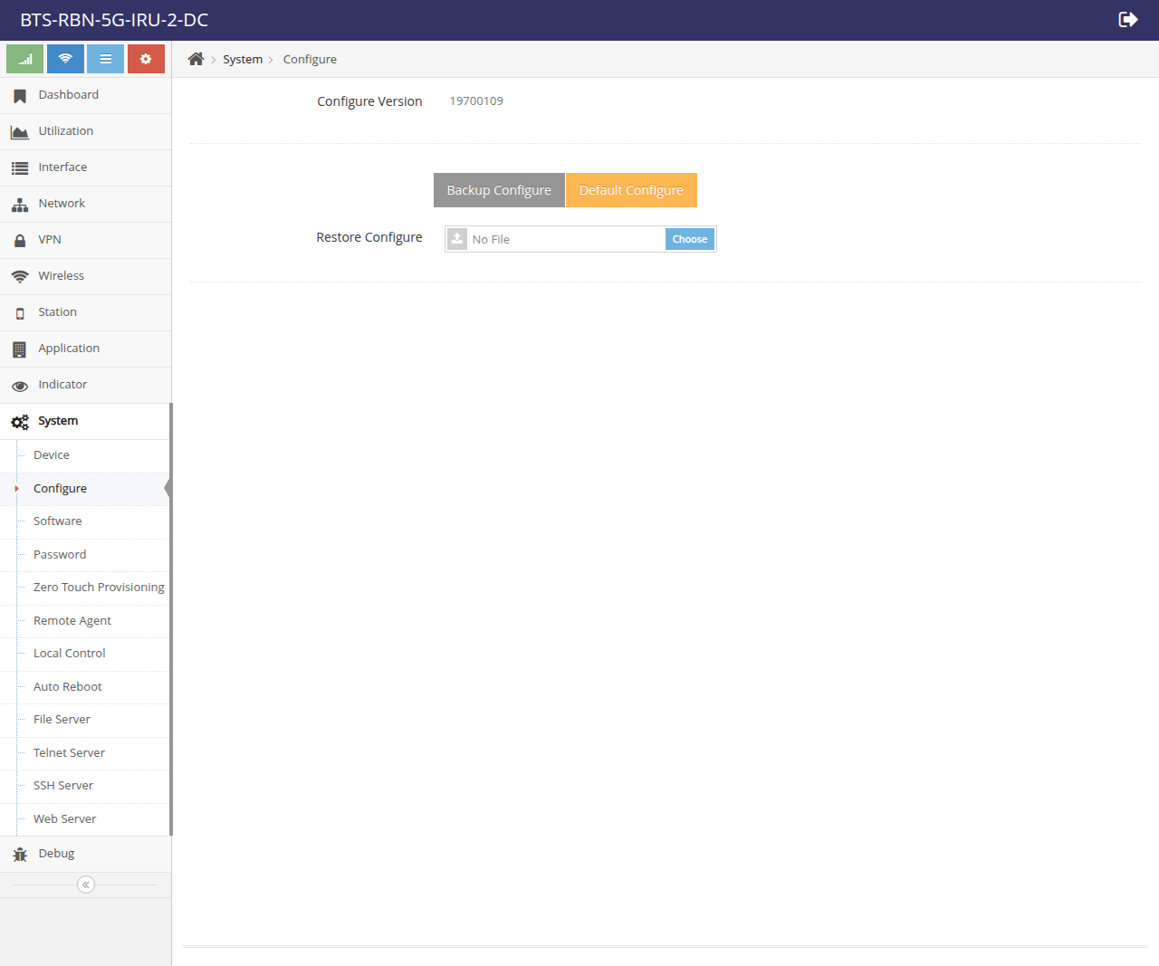The width and height of the screenshot is (1159, 966).
Task: Click the Indicator eye icon
Action: [x=20, y=386]
